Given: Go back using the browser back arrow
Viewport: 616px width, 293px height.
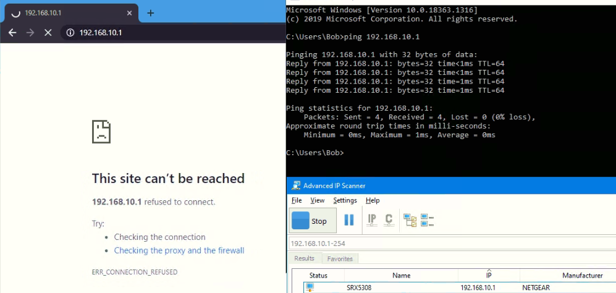Looking at the screenshot, I should tap(12, 32).
